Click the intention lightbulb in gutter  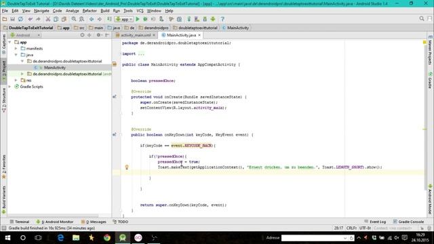pyautogui.click(x=127, y=167)
